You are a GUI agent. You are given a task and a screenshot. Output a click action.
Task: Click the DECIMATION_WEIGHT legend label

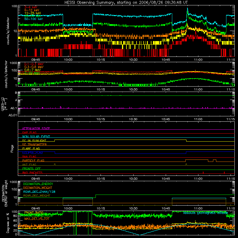point(38,188)
